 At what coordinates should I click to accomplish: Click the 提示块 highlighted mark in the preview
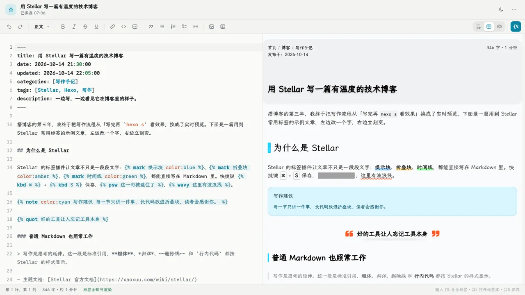(x=383, y=168)
